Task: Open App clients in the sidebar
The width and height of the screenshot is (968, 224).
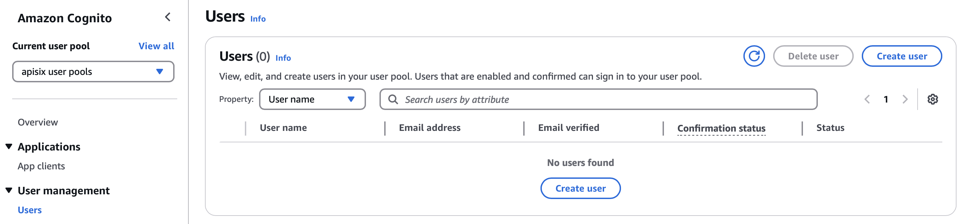Action: coord(41,166)
